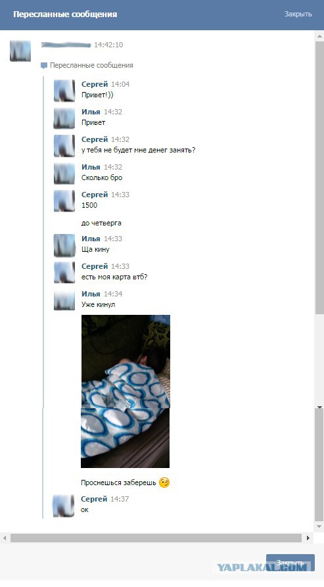Open Сергей's name link at 14:04

pyautogui.click(x=95, y=84)
